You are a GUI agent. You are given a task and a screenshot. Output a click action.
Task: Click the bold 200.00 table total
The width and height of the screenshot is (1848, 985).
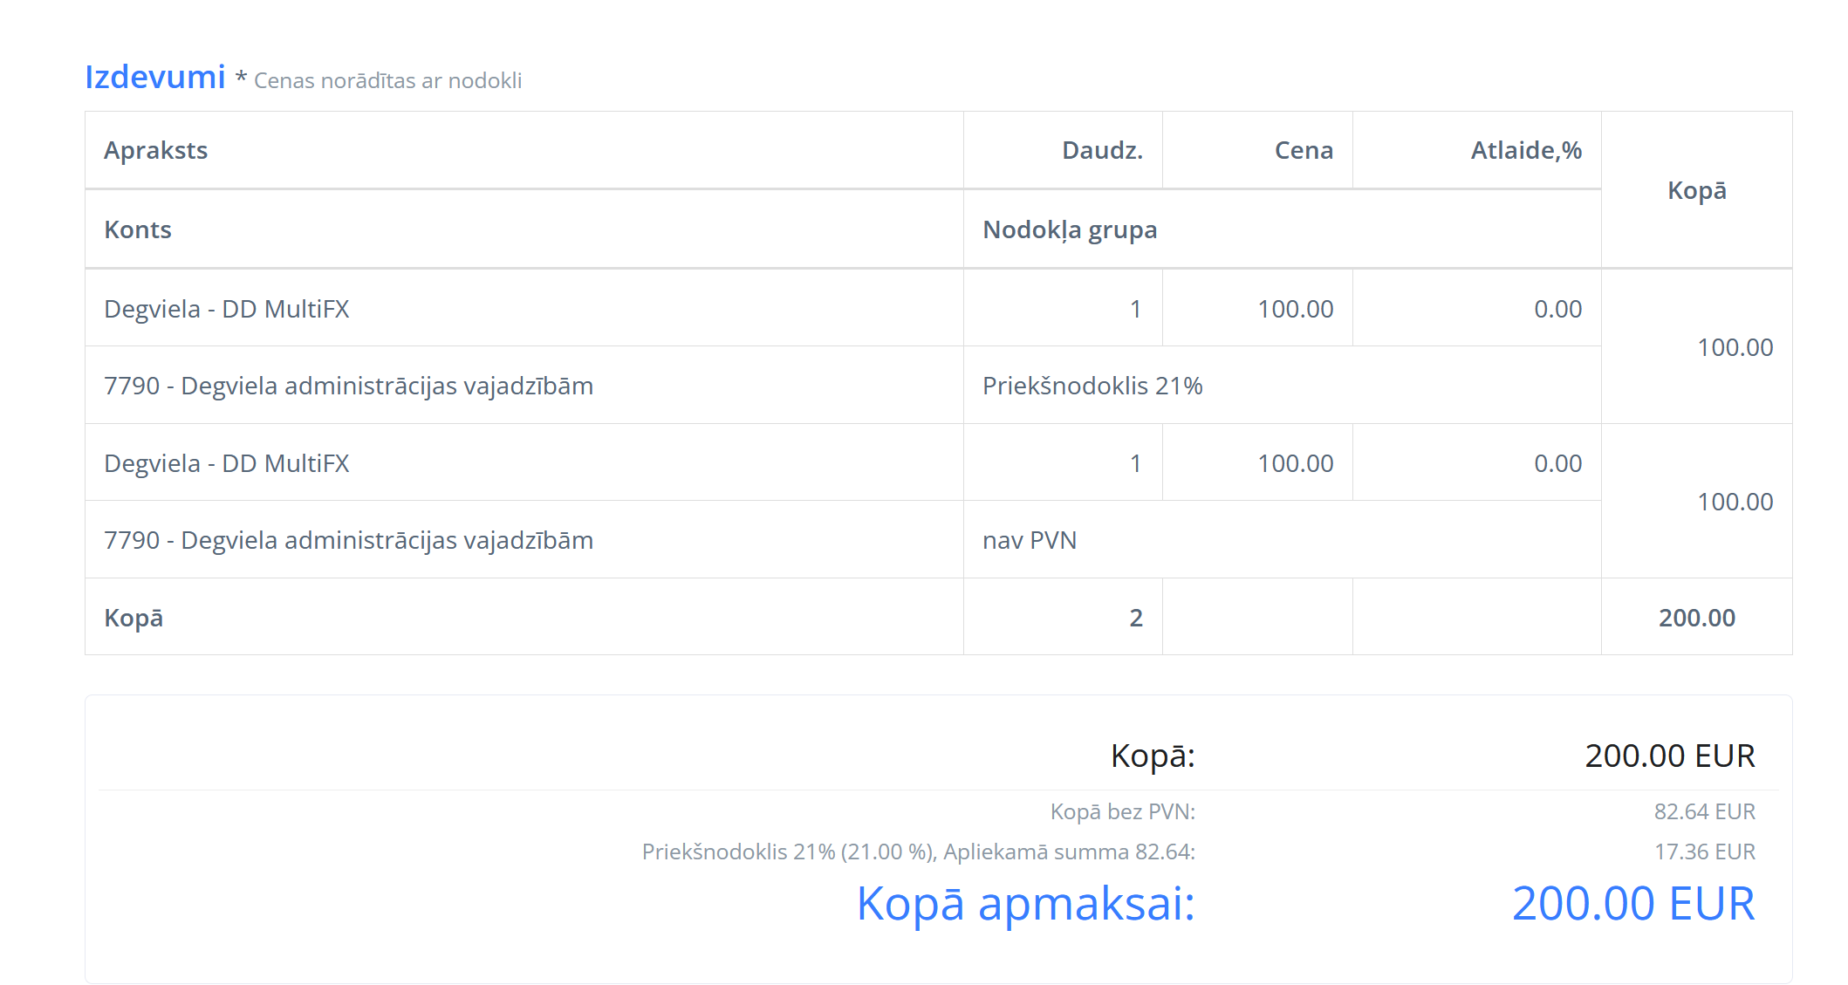[1696, 618]
